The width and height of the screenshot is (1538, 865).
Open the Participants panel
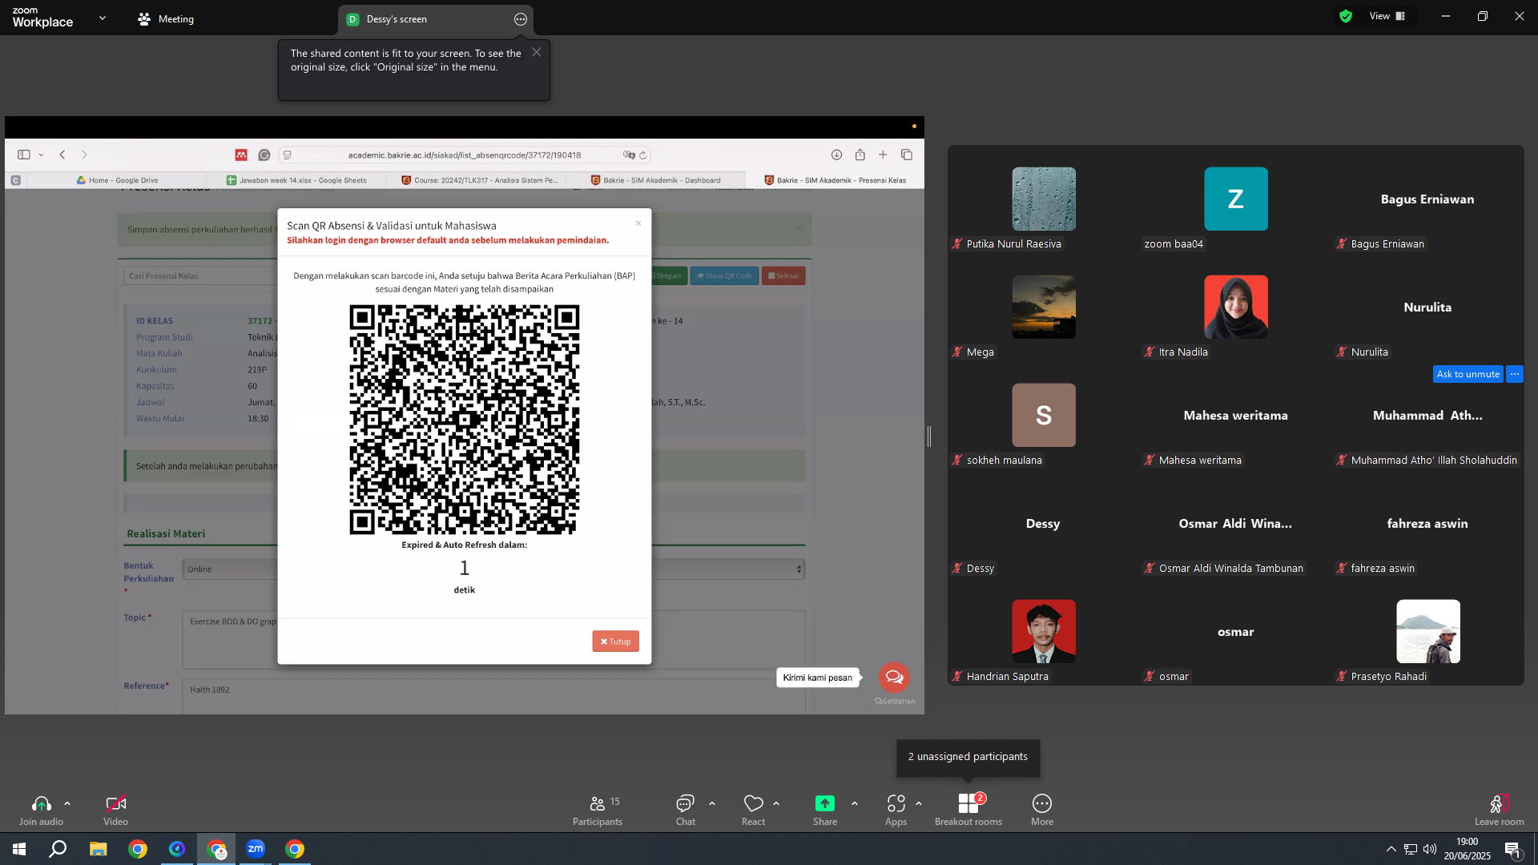click(x=598, y=809)
